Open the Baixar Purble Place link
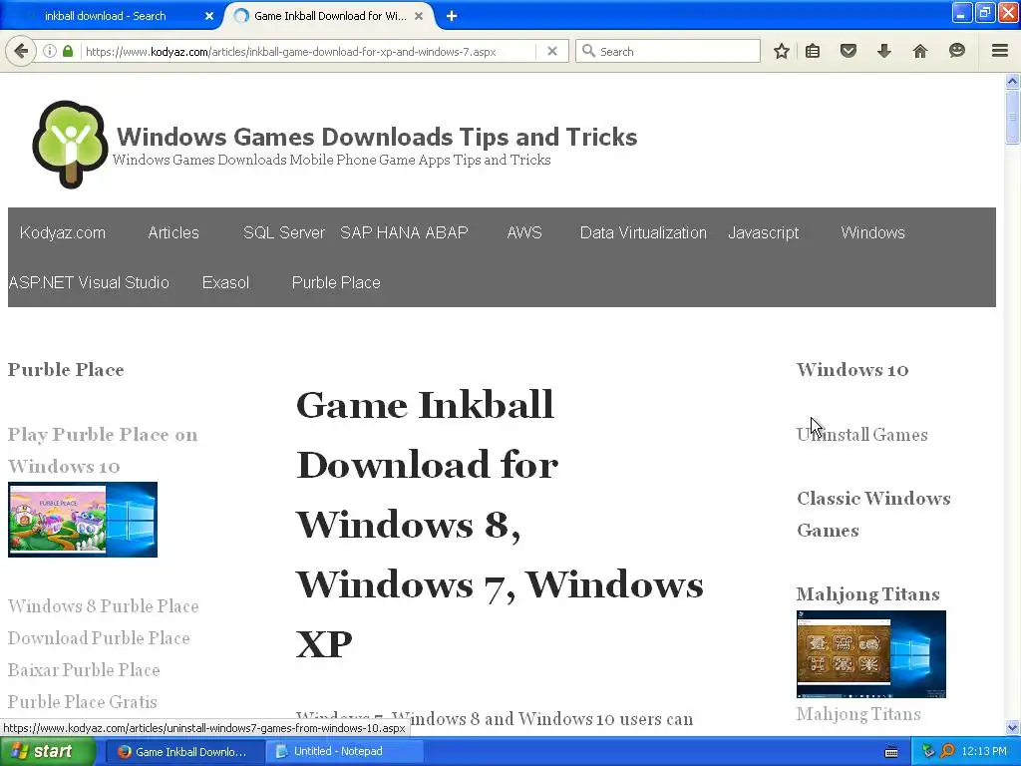The image size is (1021, 766). tap(84, 669)
